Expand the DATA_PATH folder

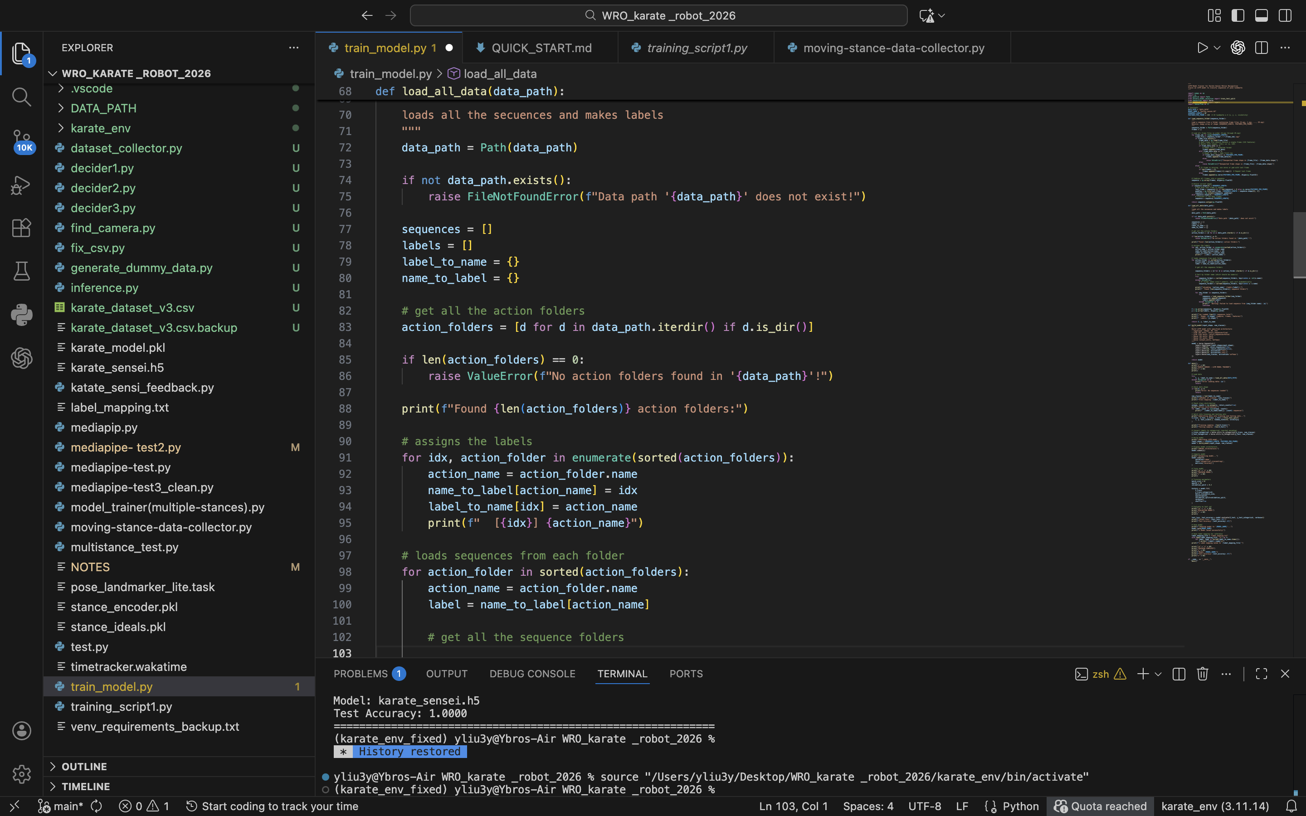(102, 108)
